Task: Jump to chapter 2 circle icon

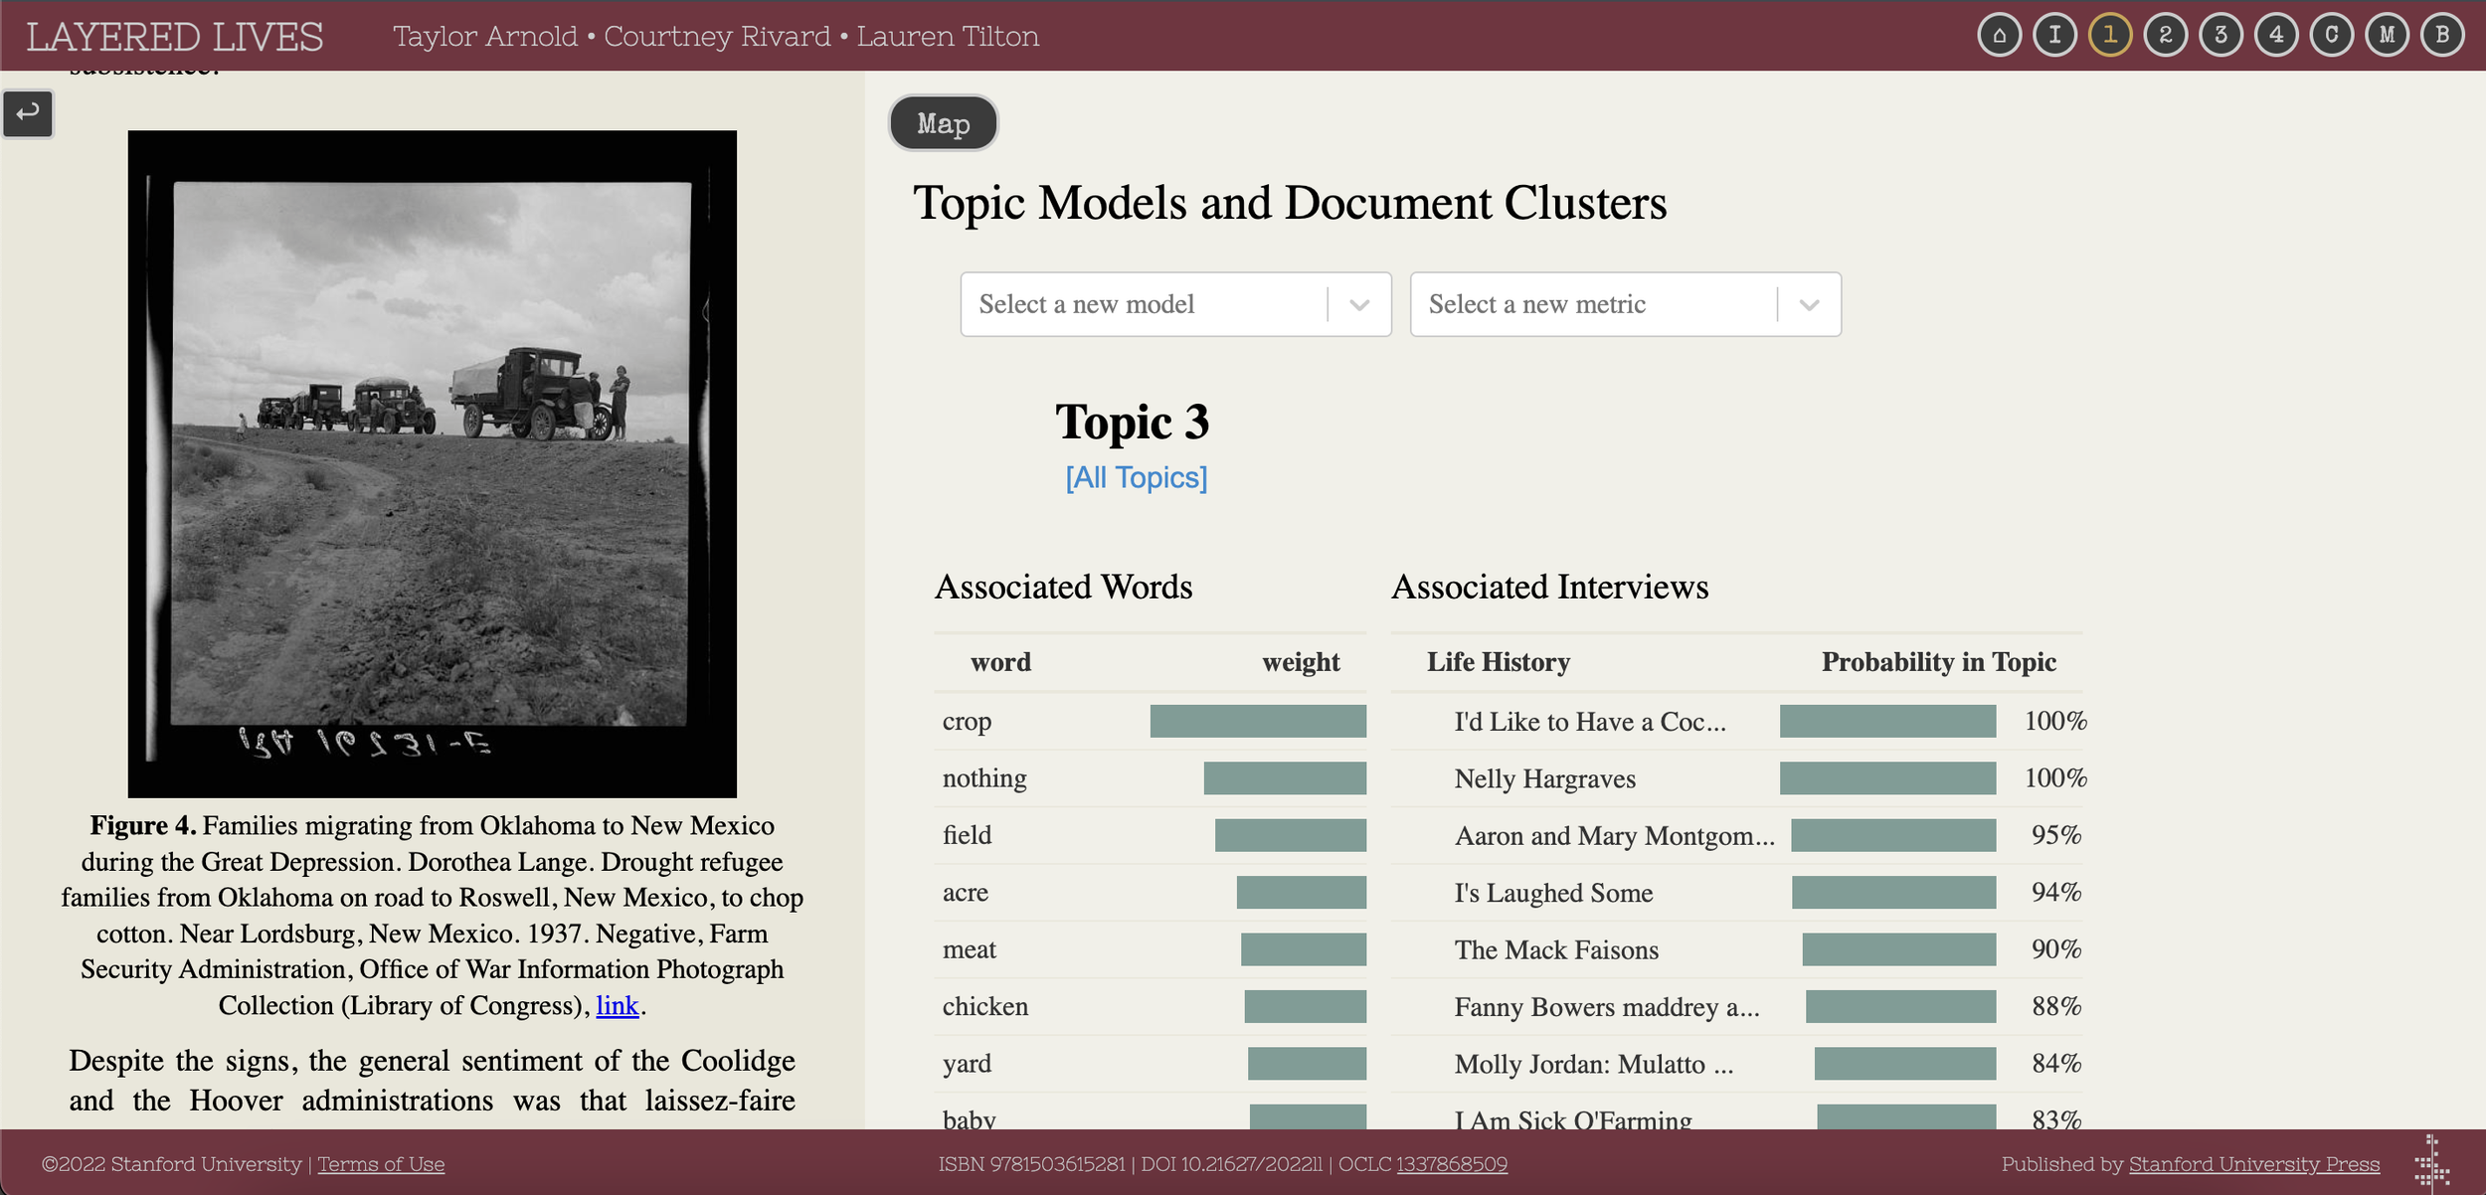Action: 2166,36
